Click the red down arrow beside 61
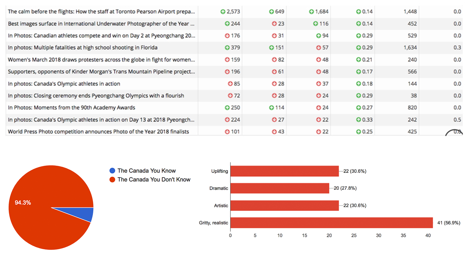Viewport: 470px width, 261px height. (274, 72)
